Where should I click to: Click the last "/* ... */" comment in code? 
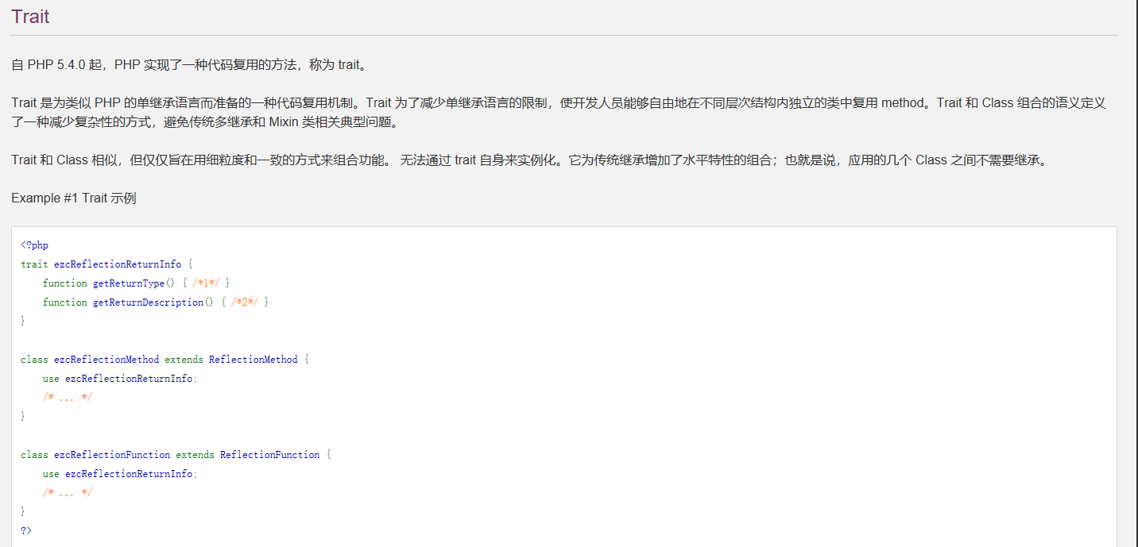[68, 493]
